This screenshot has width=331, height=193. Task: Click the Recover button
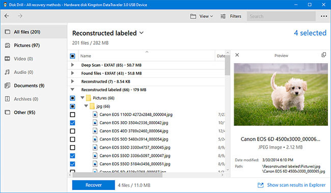click(x=94, y=185)
